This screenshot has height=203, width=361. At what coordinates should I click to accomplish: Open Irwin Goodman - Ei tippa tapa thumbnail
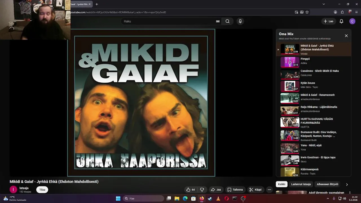coord(290,160)
